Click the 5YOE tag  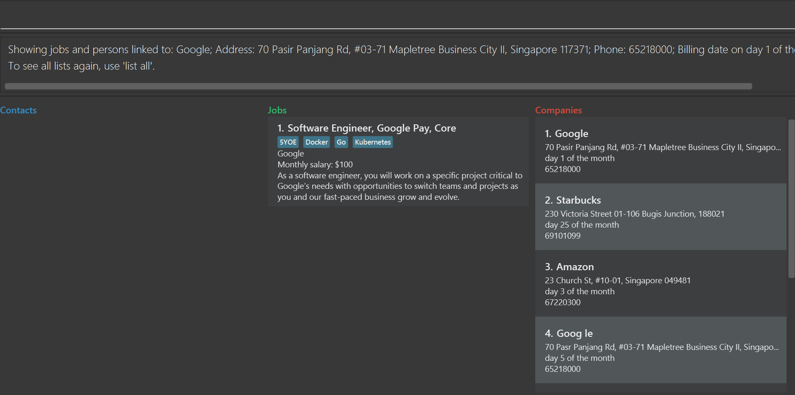[288, 142]
